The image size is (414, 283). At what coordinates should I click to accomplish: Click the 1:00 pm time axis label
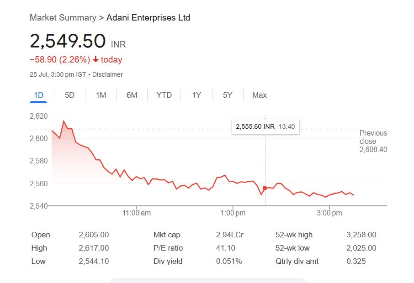[x=233, y=213]
